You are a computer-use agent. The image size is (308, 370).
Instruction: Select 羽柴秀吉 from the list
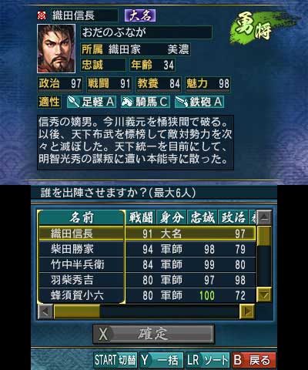[147, 280]
